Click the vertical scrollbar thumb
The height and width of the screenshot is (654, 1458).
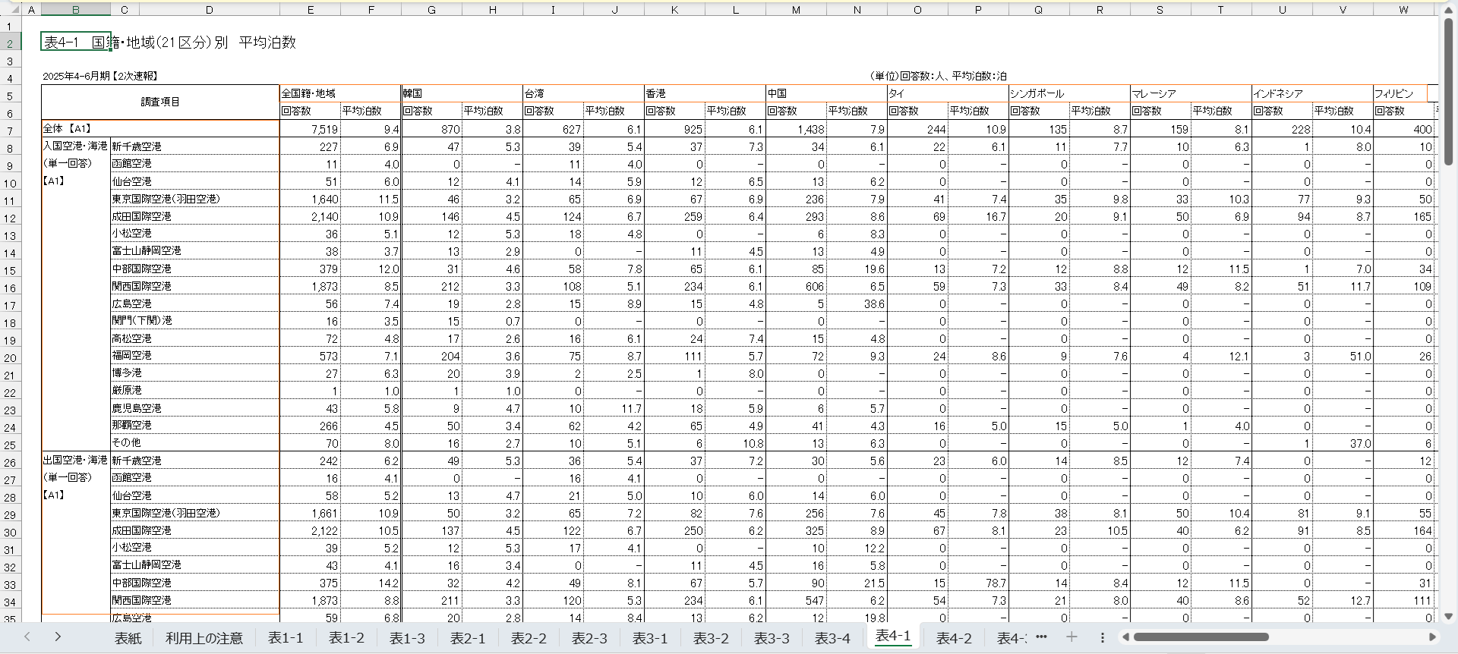[1448, 91]
